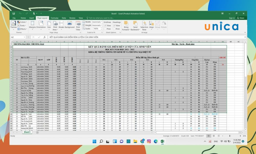
Task: Toggle Headings Print checkbox
Action: (114, 29)
